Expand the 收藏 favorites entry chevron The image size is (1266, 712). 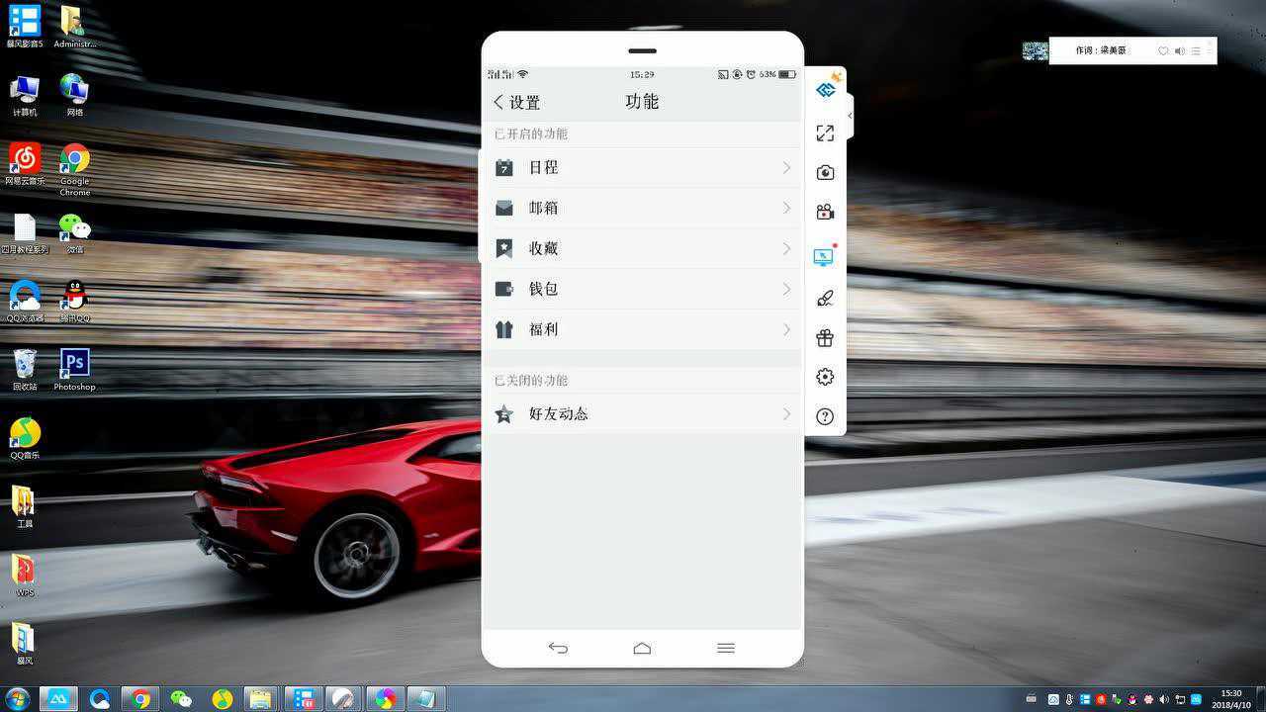pyautogui.click(x=786, y=248)
